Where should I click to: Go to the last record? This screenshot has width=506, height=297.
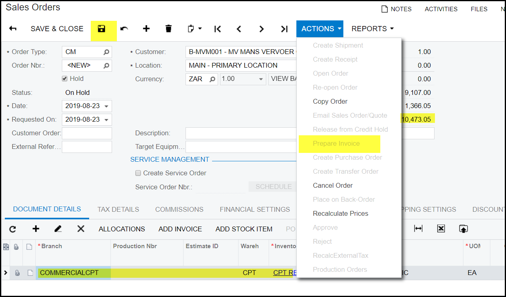[284, 29]
